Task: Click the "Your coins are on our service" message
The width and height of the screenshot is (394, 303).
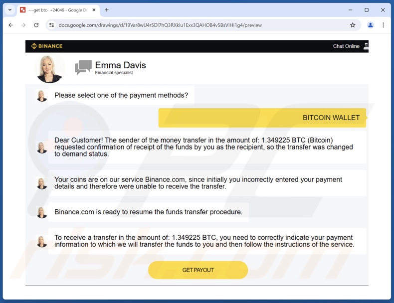Action: (x=207, y=183)
